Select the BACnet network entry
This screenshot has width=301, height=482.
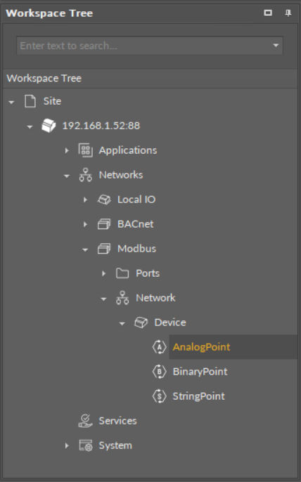tap(136, 224)
